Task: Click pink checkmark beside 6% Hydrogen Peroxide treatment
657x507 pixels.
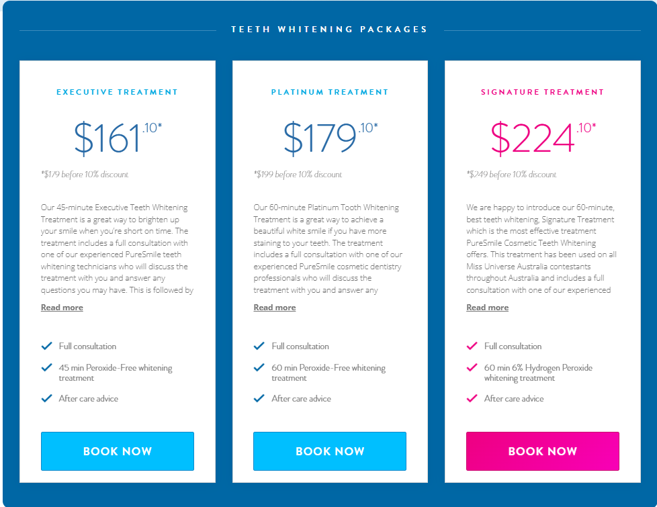Action: click(472, 368)
